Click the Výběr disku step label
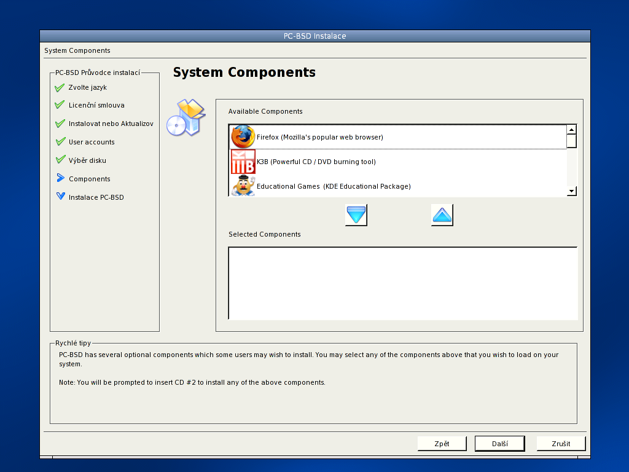This screenshot has width=629, height=472. tap(87, 160)
